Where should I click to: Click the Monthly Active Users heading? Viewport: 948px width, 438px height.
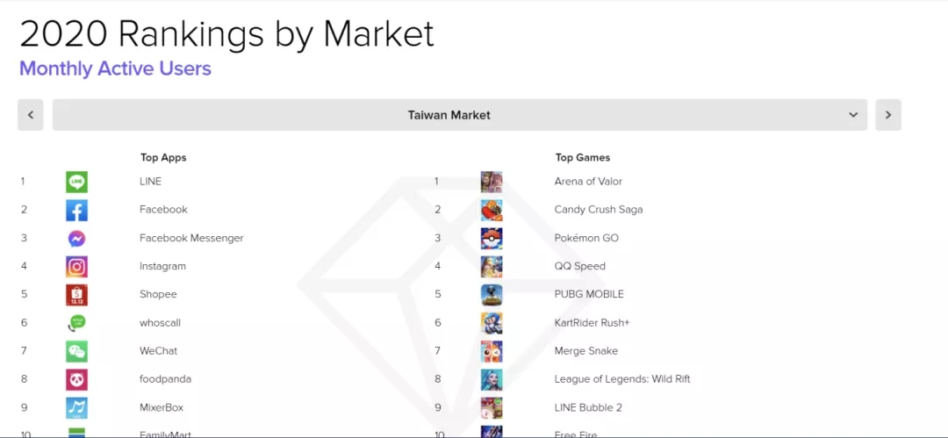pos(115,68)
